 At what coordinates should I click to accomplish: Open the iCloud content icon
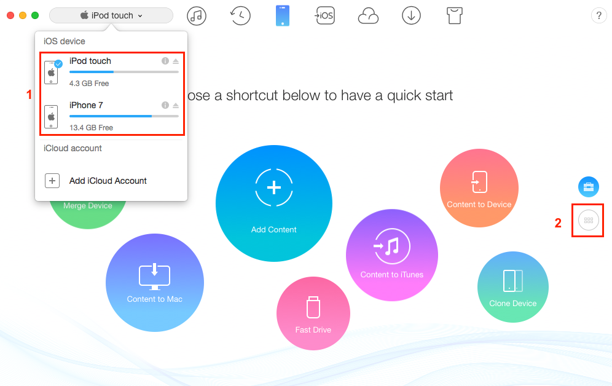[x=368, y=16]
